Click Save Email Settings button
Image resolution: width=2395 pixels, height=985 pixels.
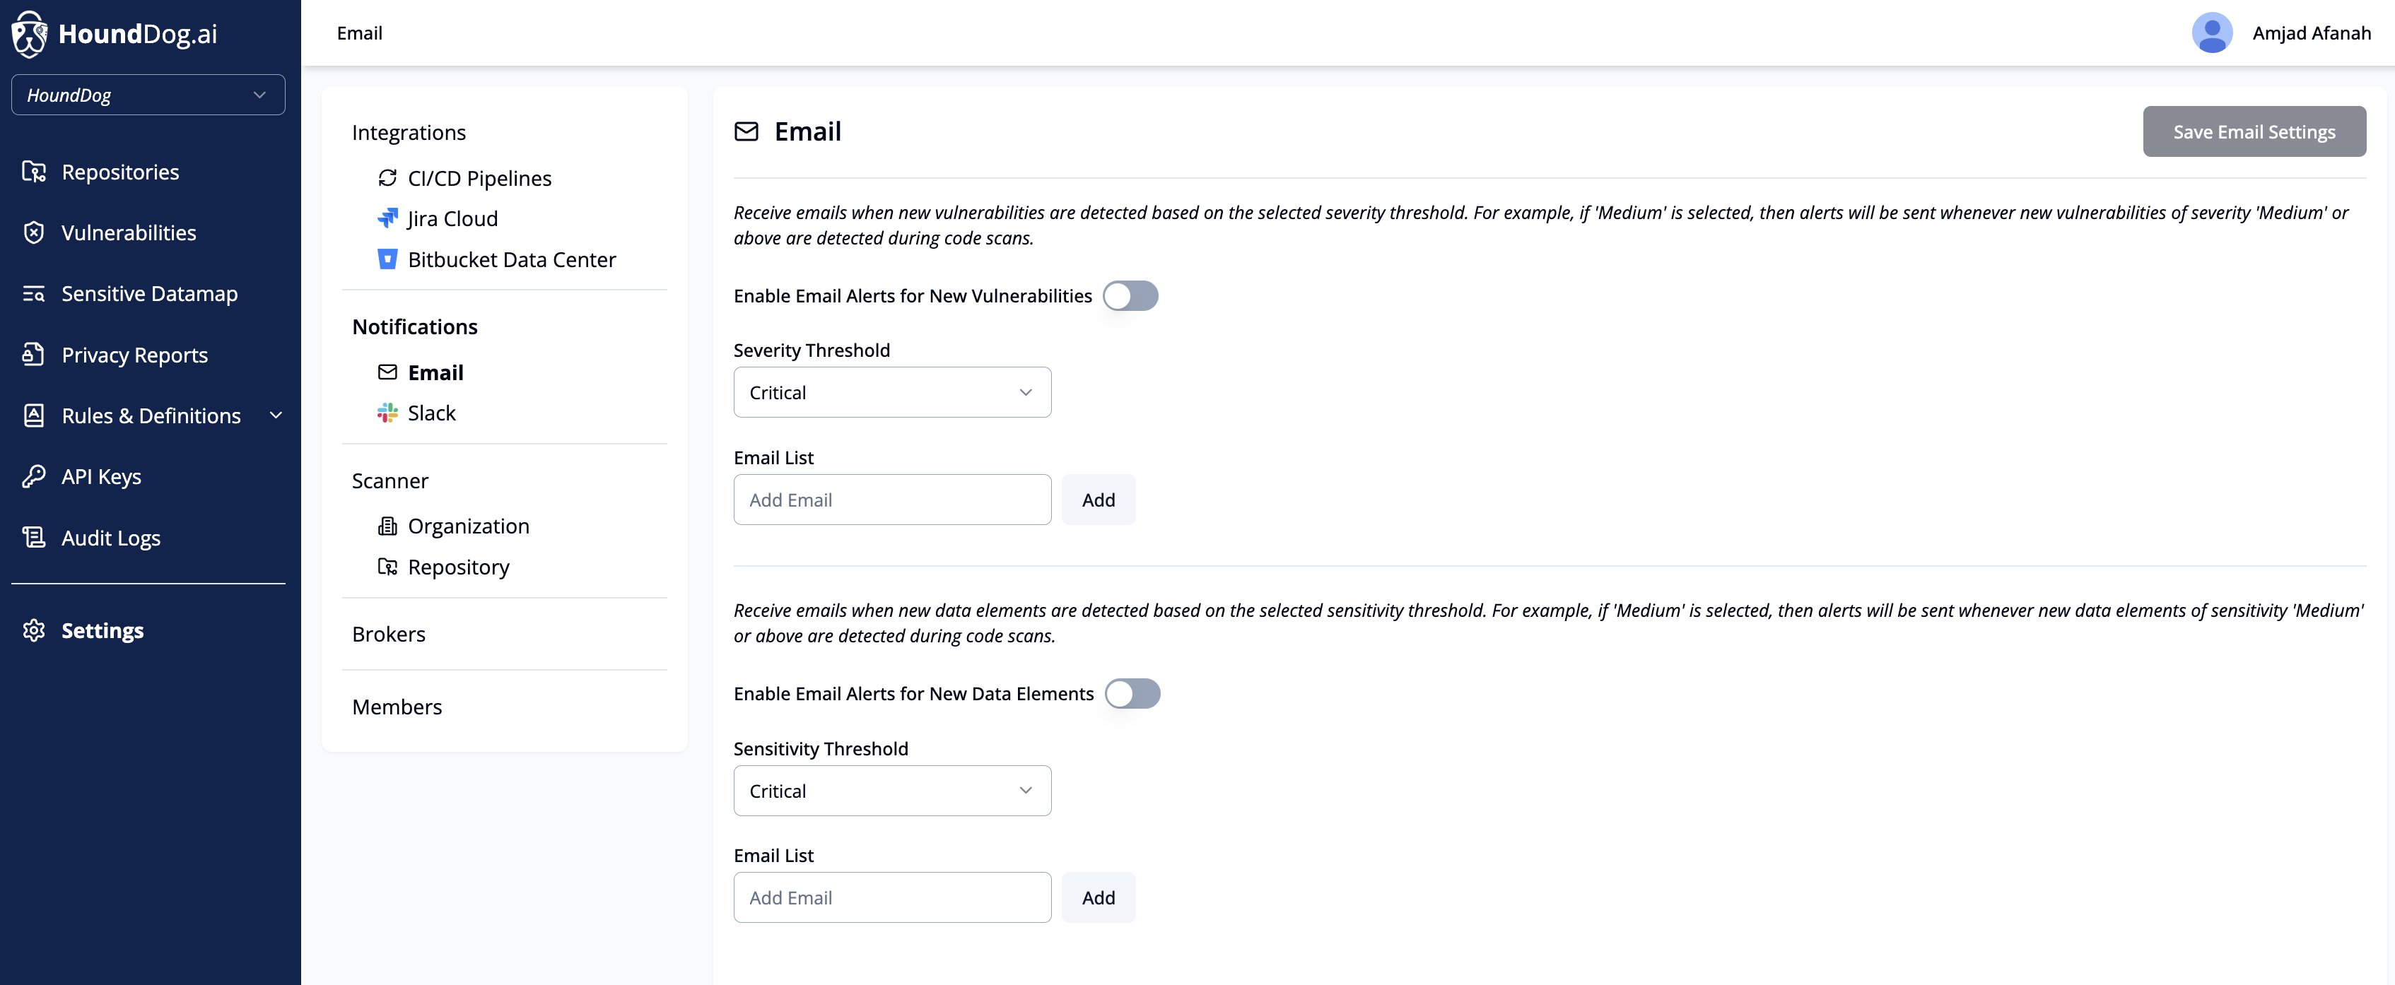[2253, 132]
